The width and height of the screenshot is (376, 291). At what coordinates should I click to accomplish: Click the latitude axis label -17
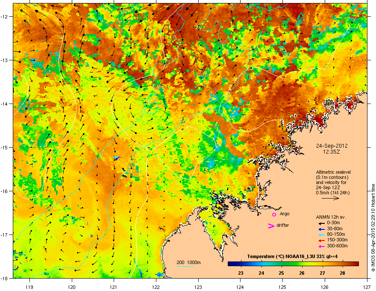click(5, 235)
